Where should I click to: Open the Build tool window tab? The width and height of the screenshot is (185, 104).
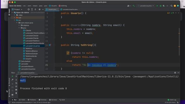pos(62,100)
